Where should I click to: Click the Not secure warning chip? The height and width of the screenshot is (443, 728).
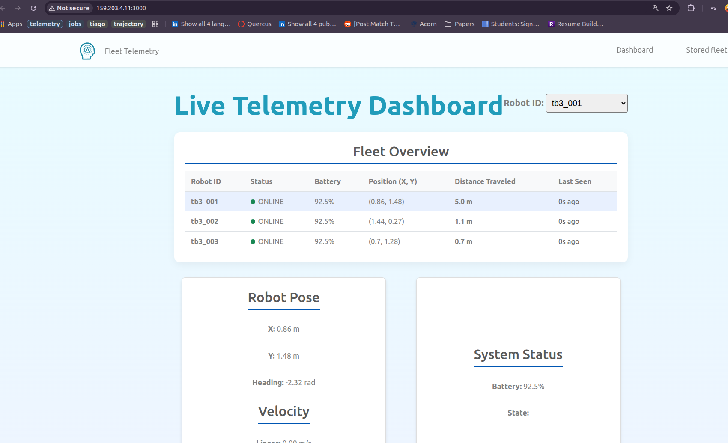point(69,8)
